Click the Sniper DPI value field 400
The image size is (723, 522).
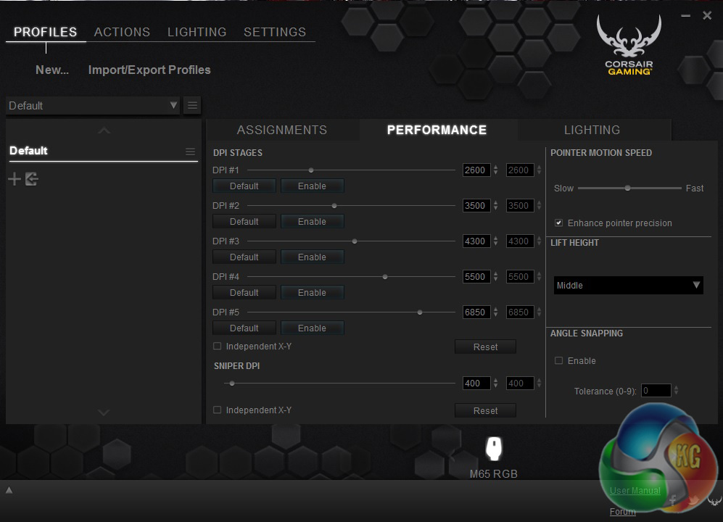[476, 384]
